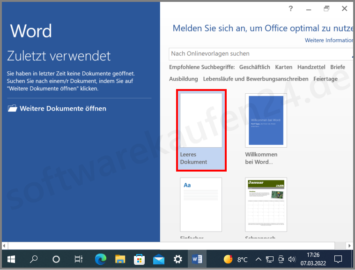This screenshot has height=270, width=355.
Task: Open Task View from taskbar
Action: (x=78, y=259)
